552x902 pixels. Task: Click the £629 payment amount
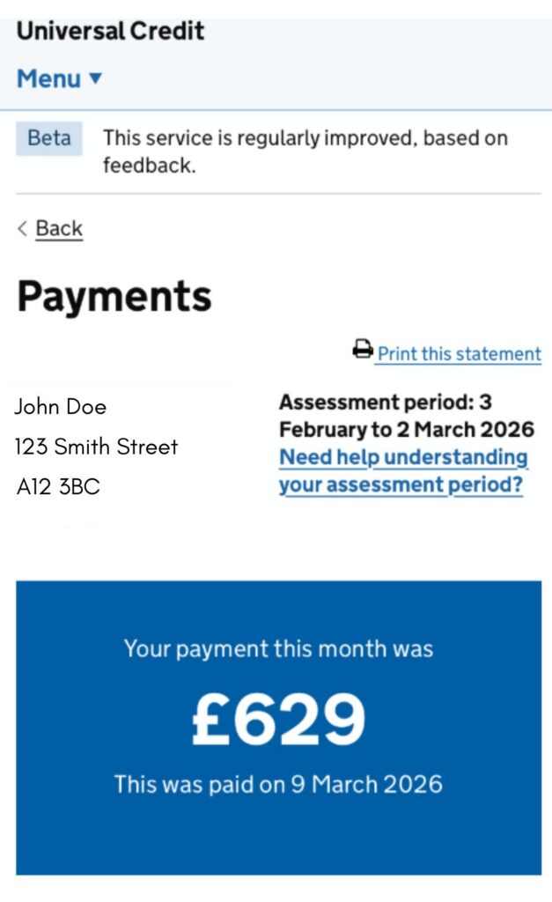click(x=278, y=719)
